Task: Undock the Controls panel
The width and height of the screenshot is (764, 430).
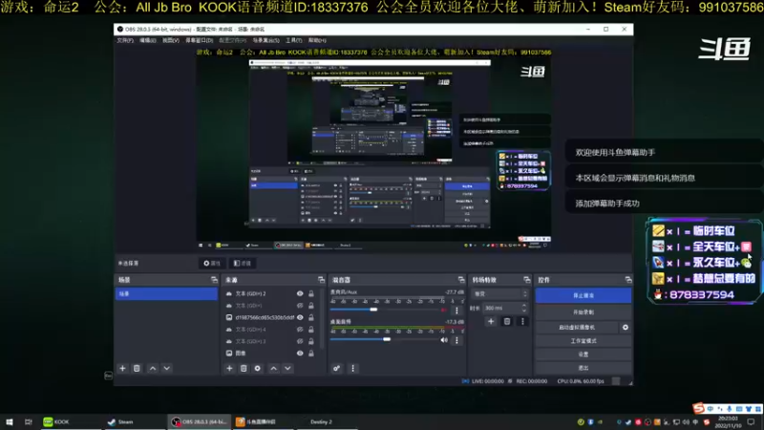Action: (628, 280)
